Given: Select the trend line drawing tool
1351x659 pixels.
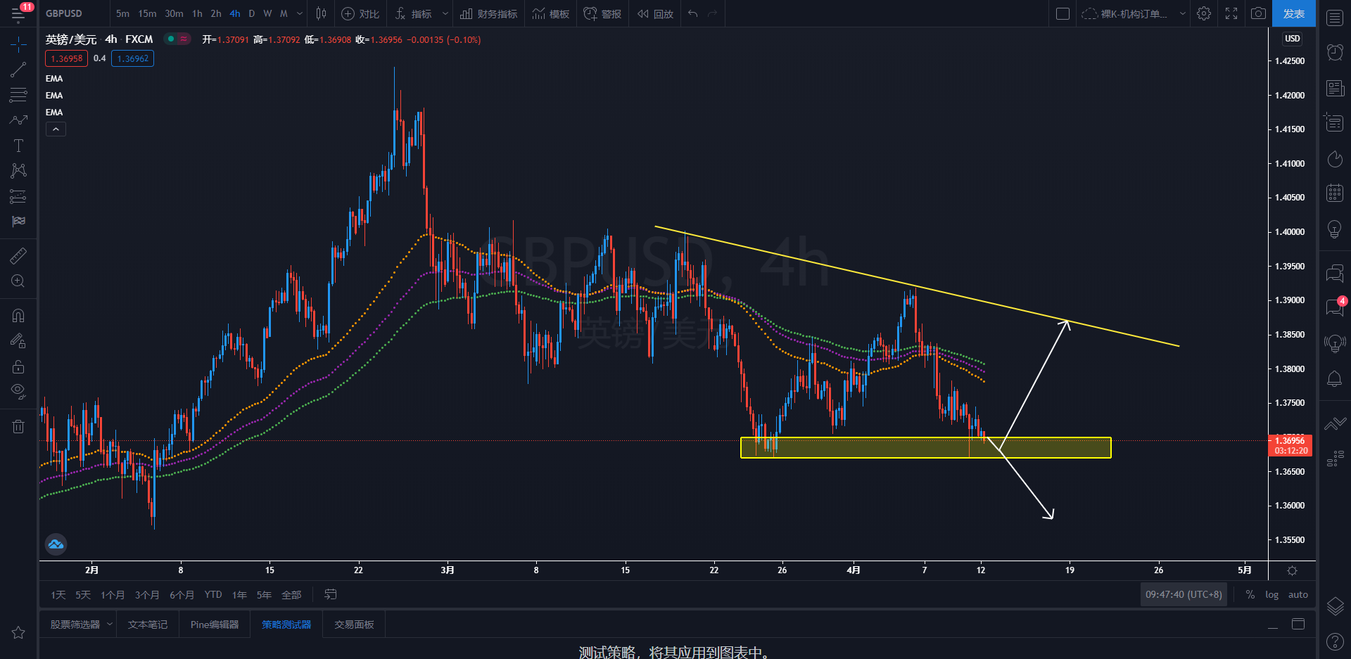Looking at the screenshot, I should click(x=18, y=70).
